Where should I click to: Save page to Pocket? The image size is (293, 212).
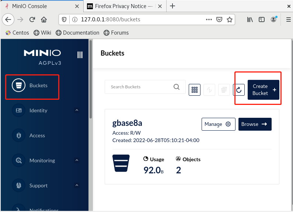tap(219, 20)
